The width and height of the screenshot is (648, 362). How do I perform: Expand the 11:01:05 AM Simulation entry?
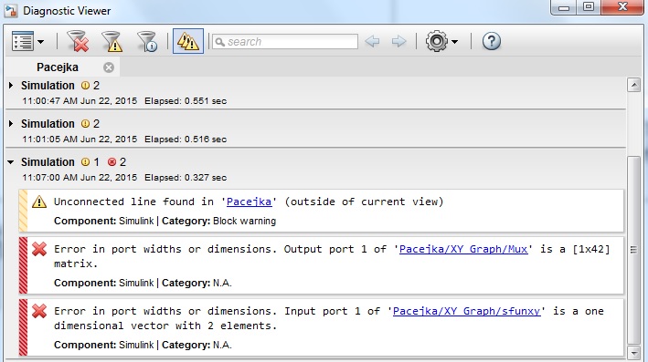(11, 124)
